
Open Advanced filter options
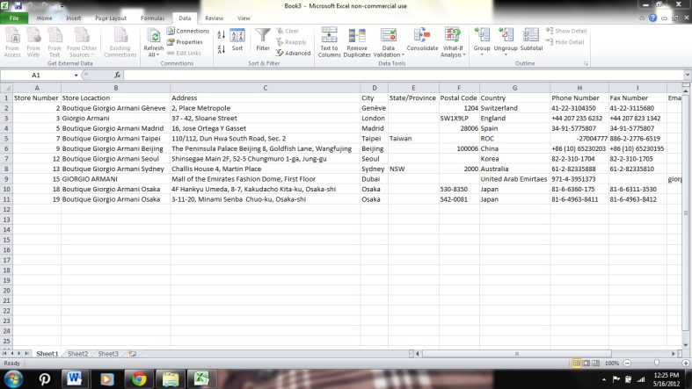tap(294, 53)
